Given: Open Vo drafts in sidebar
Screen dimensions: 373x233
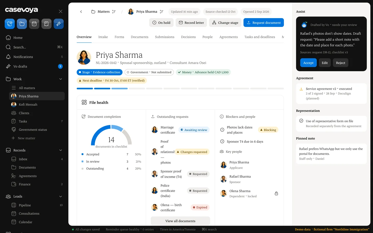Looking at the screenshot, I should point(34,66).
